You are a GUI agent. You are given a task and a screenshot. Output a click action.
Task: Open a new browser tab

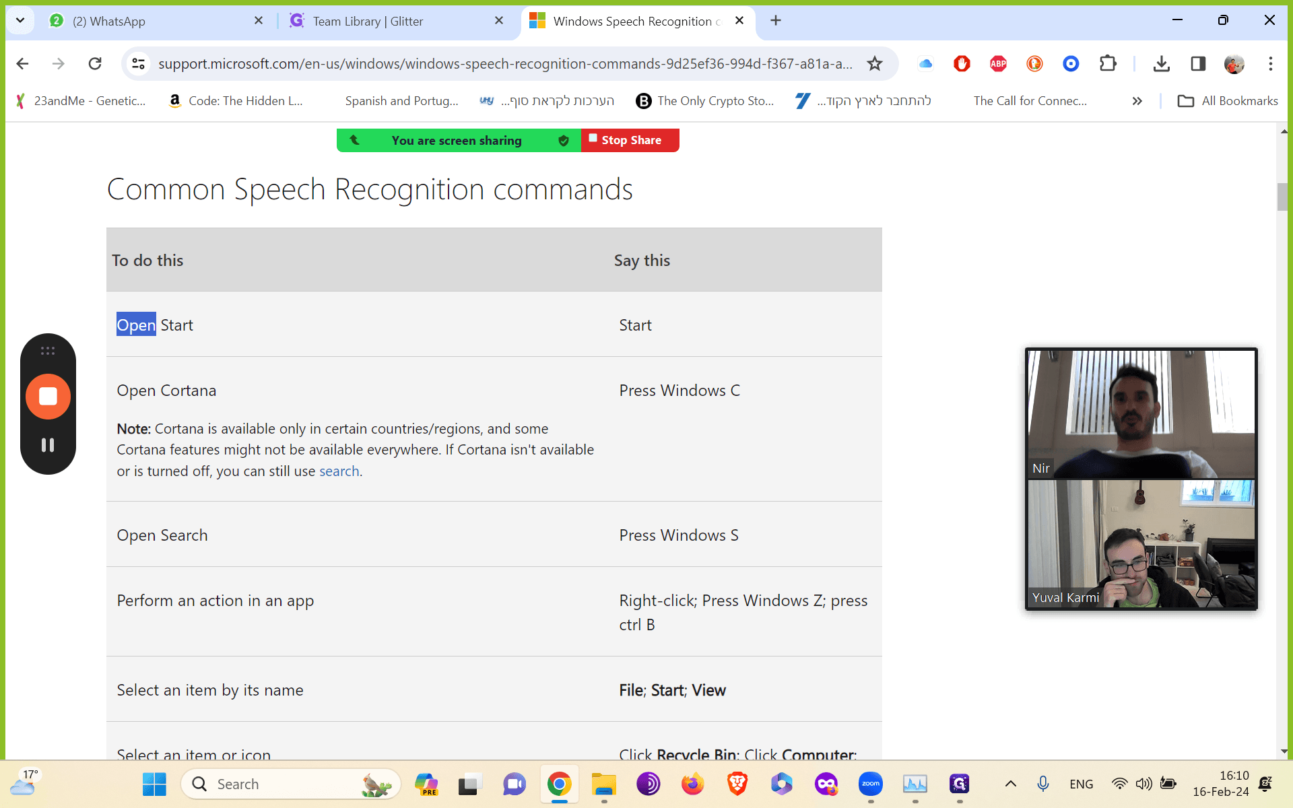coord(776,21)
